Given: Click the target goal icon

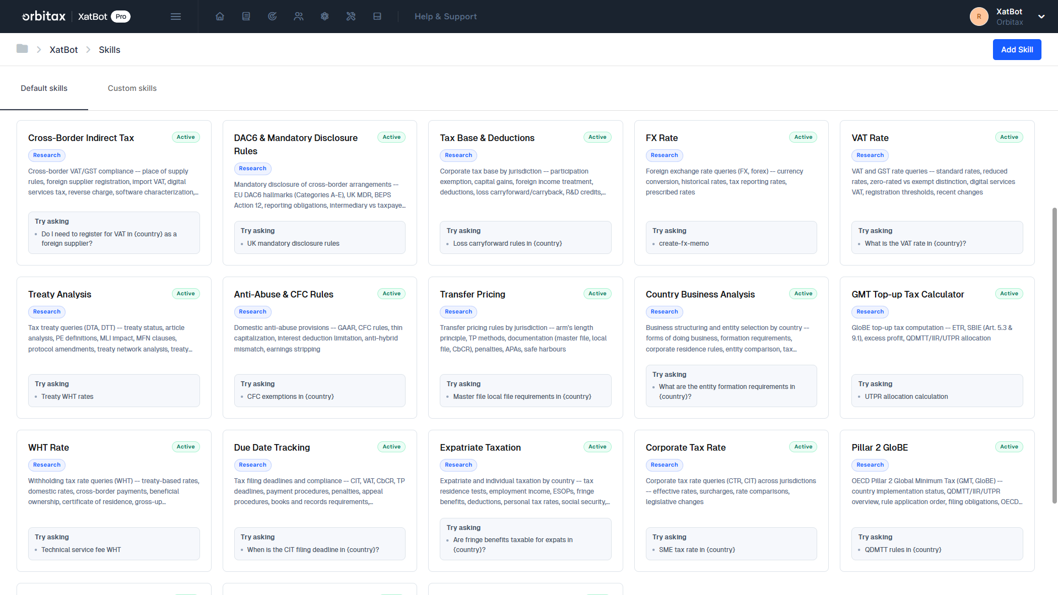Looking at the screenshot, I should (x=272, y=17).
